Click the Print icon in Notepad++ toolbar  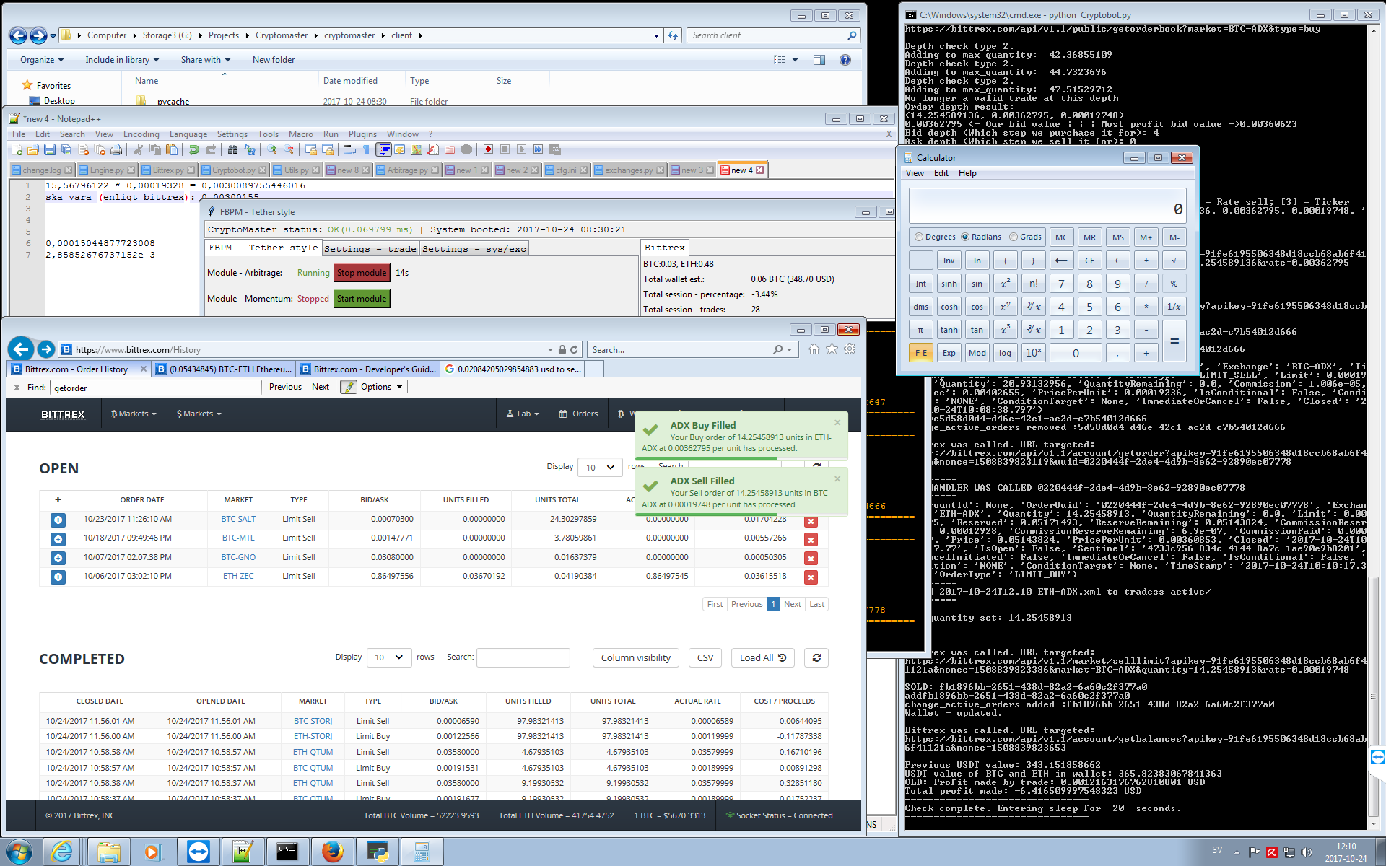point(116,149)
